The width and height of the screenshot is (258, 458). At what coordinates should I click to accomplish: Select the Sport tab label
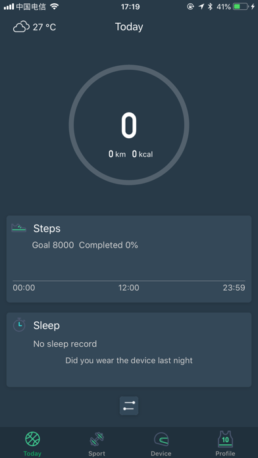tap(97, 453)
